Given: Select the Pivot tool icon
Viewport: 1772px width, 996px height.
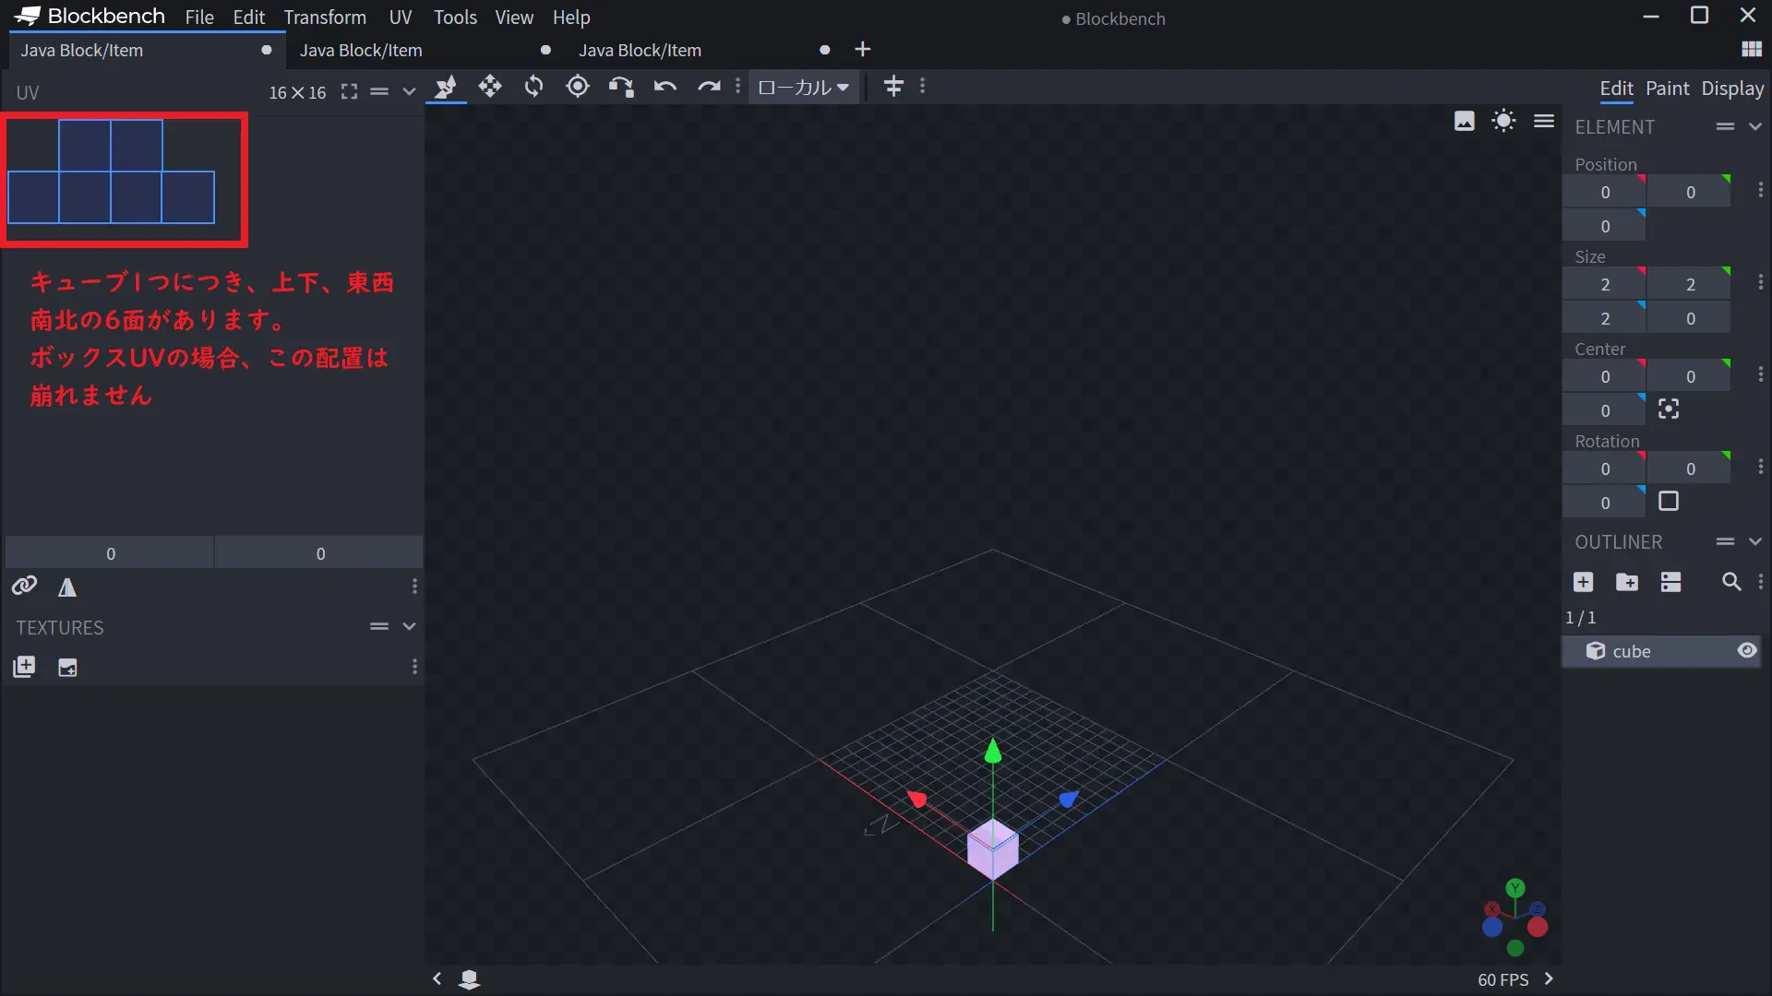Looking at the screenshot, I should [x=578, y=87].
